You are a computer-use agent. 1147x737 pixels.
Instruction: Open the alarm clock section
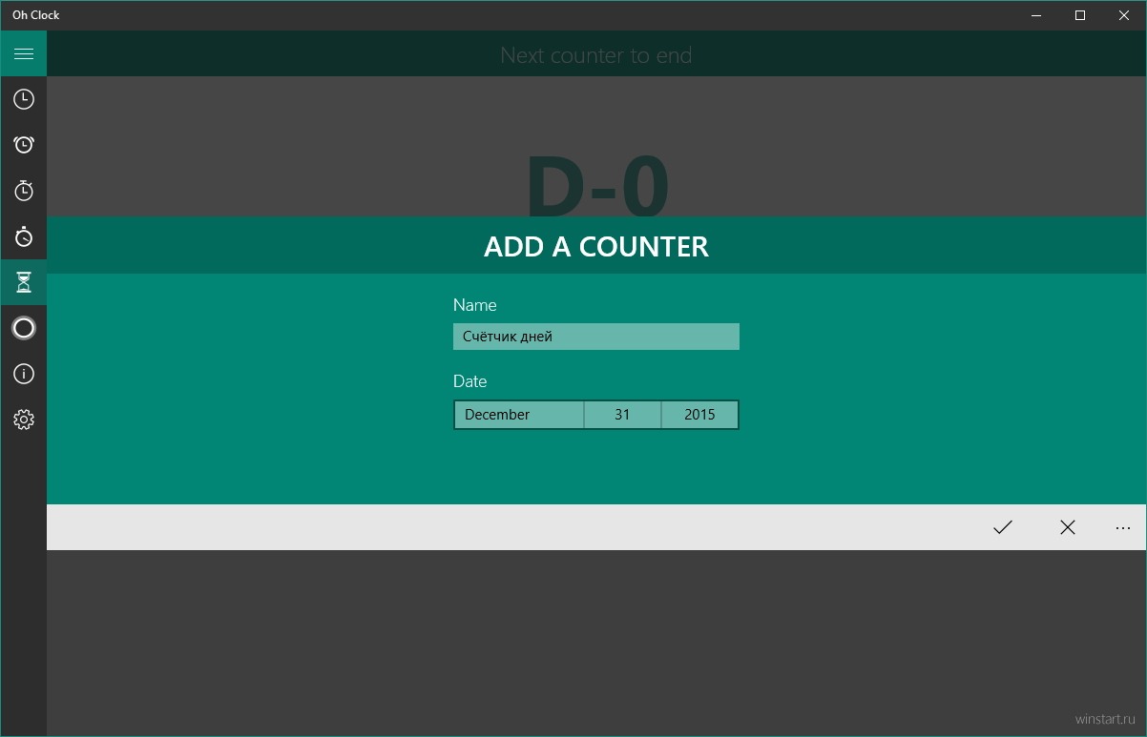click(24, 145)
